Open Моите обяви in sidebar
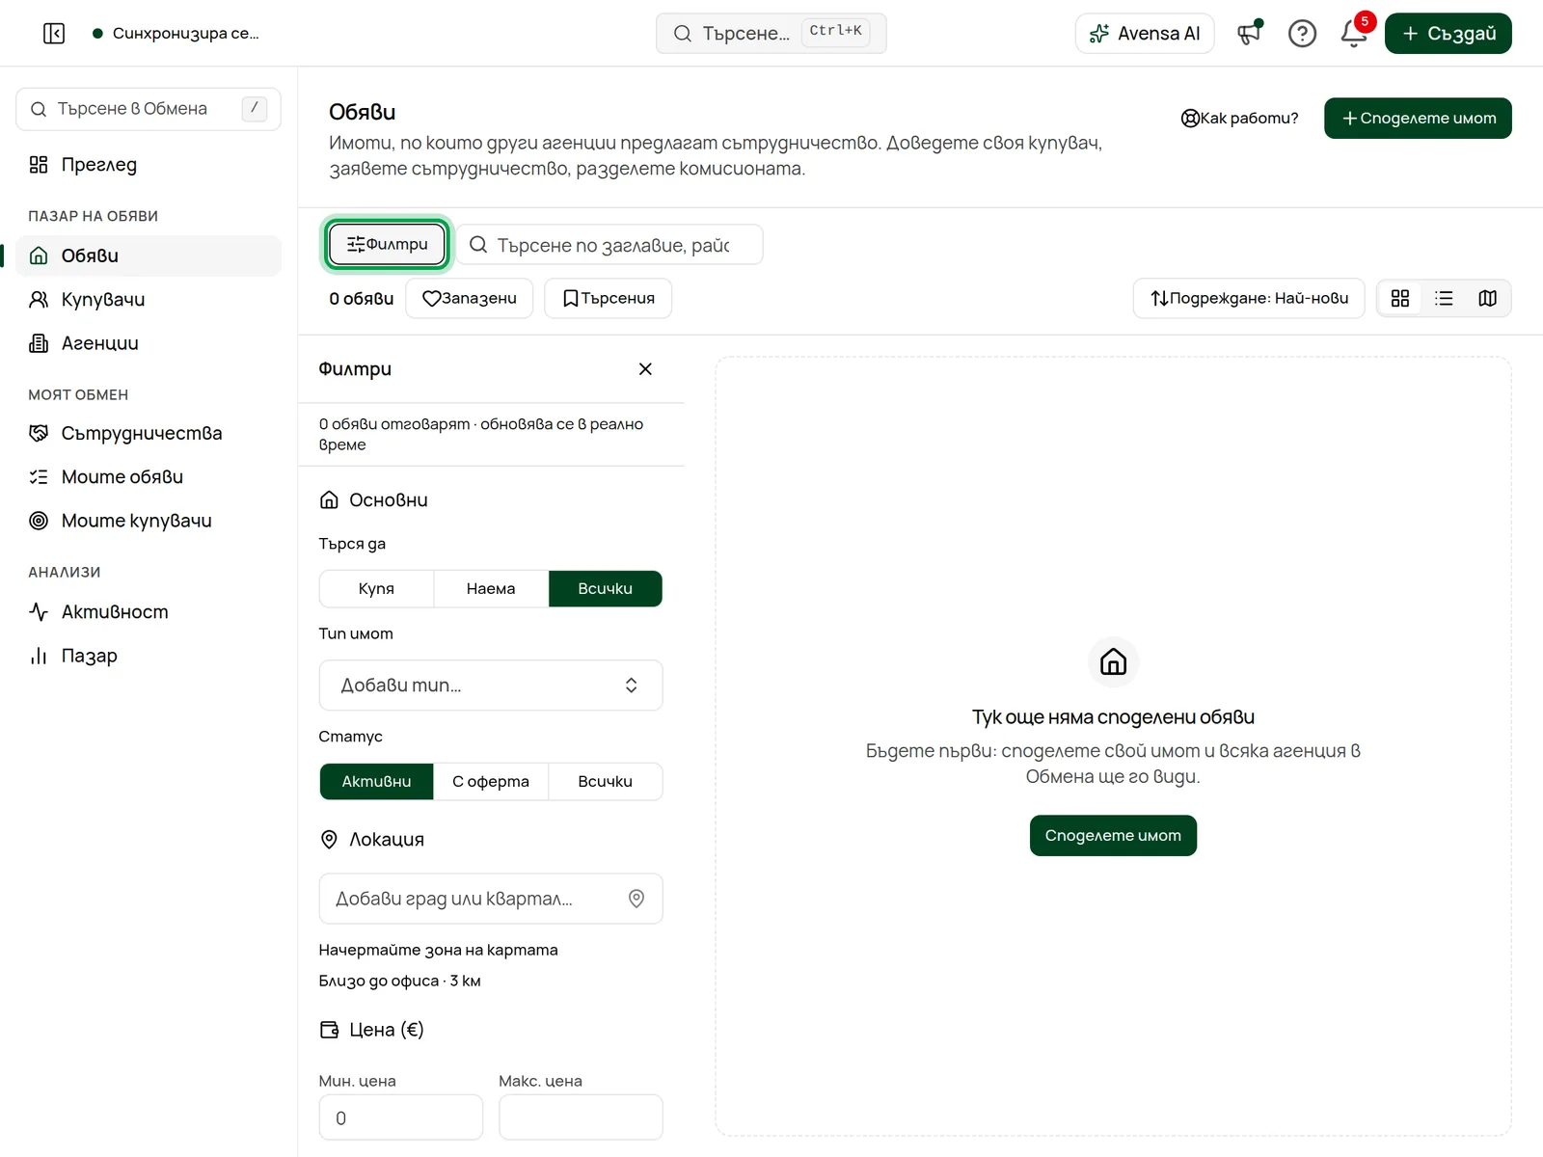 tap(149, 477)
